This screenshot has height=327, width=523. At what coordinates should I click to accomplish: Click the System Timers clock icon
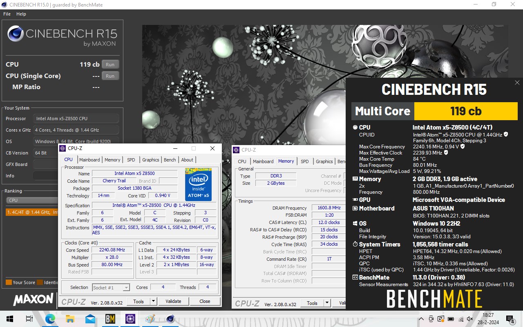[355, 244]
